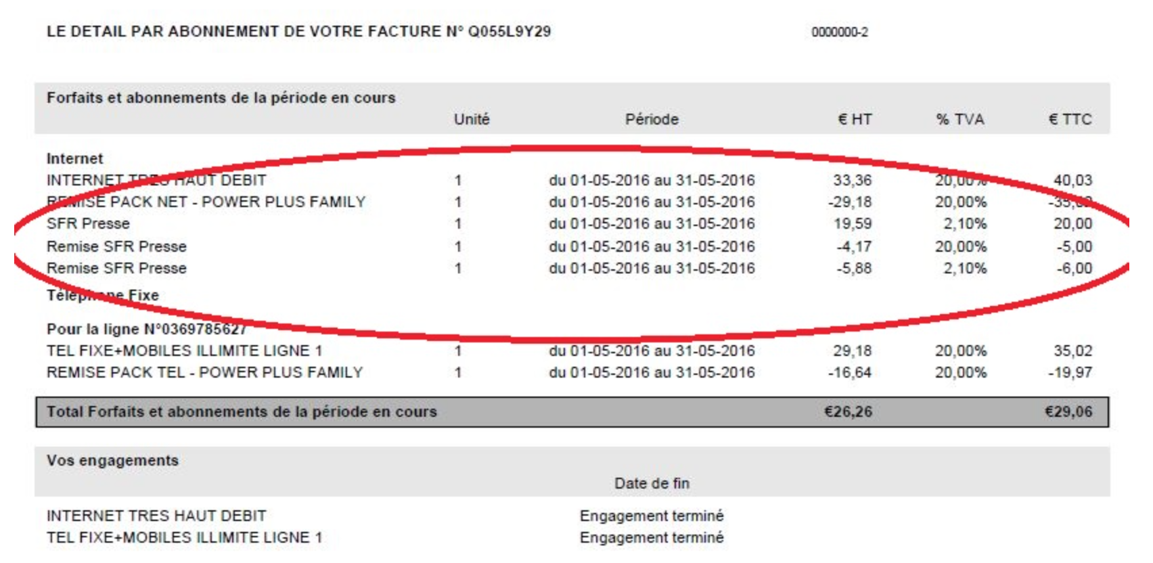Select the -6,00 TTC discount amount
The width and height of the screenshot is (1153, 563).
point(1075,269)
